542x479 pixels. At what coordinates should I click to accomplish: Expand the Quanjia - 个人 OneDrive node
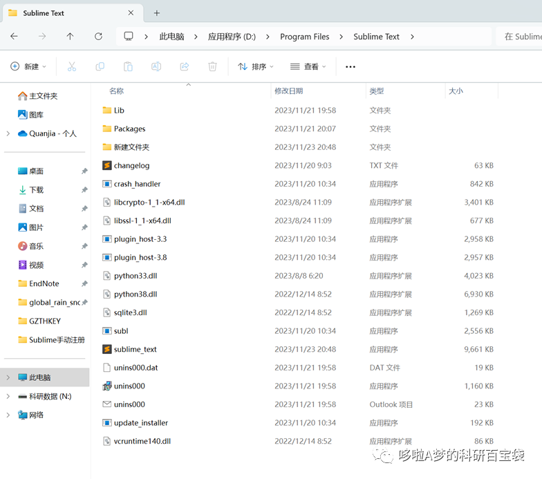[x=8, y=133]
